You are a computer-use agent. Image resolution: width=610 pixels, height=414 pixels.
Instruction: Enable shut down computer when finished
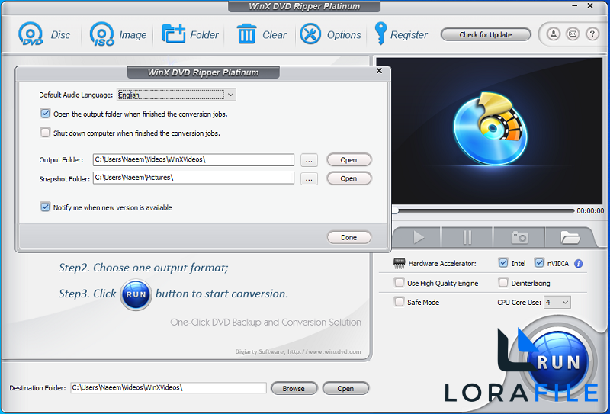(x=45, y=133)
